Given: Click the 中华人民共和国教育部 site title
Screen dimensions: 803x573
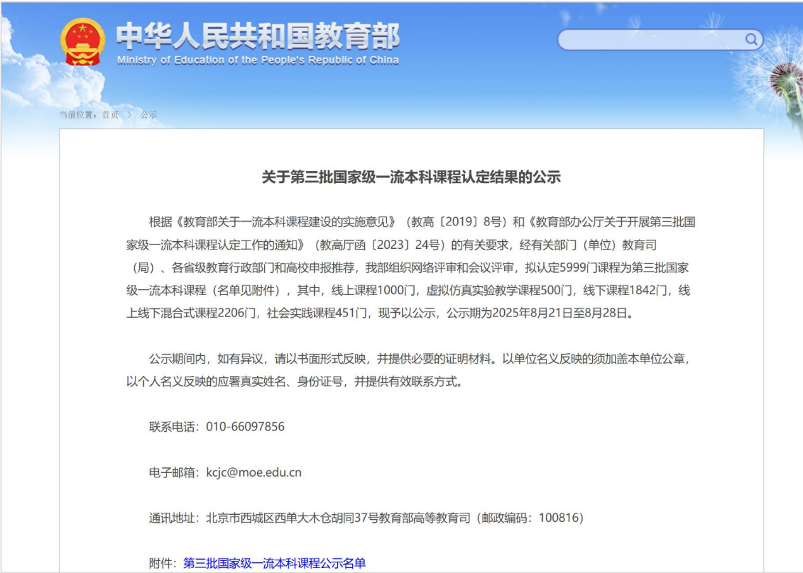Looking at the screenshot, I should click(258, 37).
